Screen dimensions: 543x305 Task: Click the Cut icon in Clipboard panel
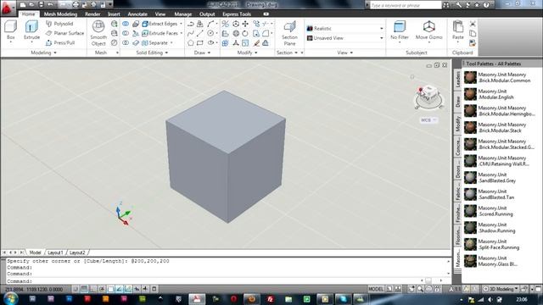pyautogui.click(x=473, y=24)
